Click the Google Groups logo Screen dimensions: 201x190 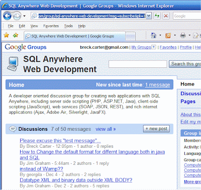click(x=26, y=47)
